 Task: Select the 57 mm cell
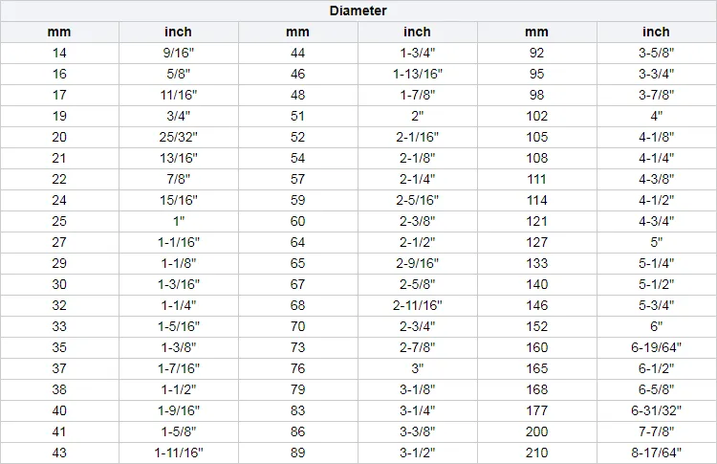pos(298,179)
